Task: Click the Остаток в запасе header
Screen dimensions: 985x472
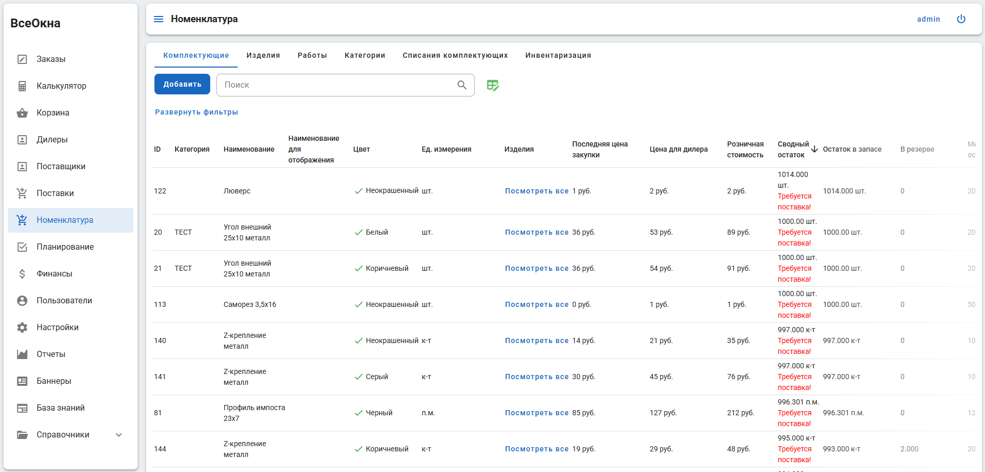Action: pyautogui.click(x=852, y=149)
